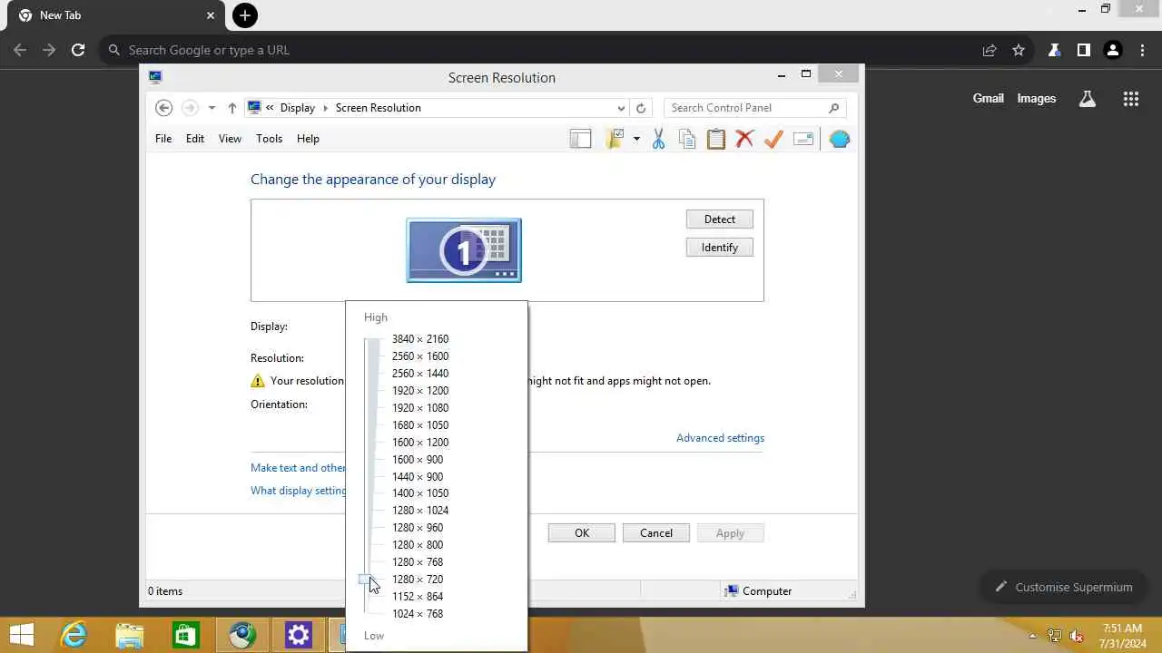The image size is (1162, 653).
Task: Select 1600 × 1200 resolution
Action: (x=420, y=443)
